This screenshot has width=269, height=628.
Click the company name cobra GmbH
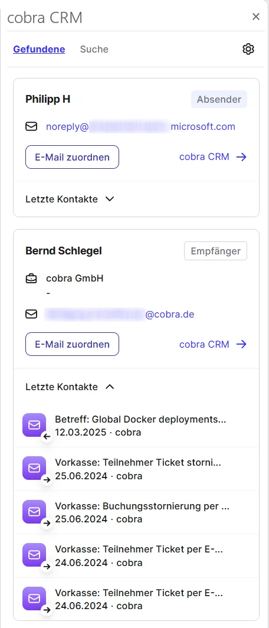coord(75,279)
